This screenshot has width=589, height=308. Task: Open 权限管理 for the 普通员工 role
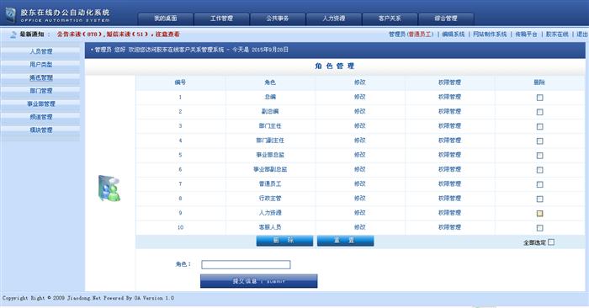tap(449, 183)
